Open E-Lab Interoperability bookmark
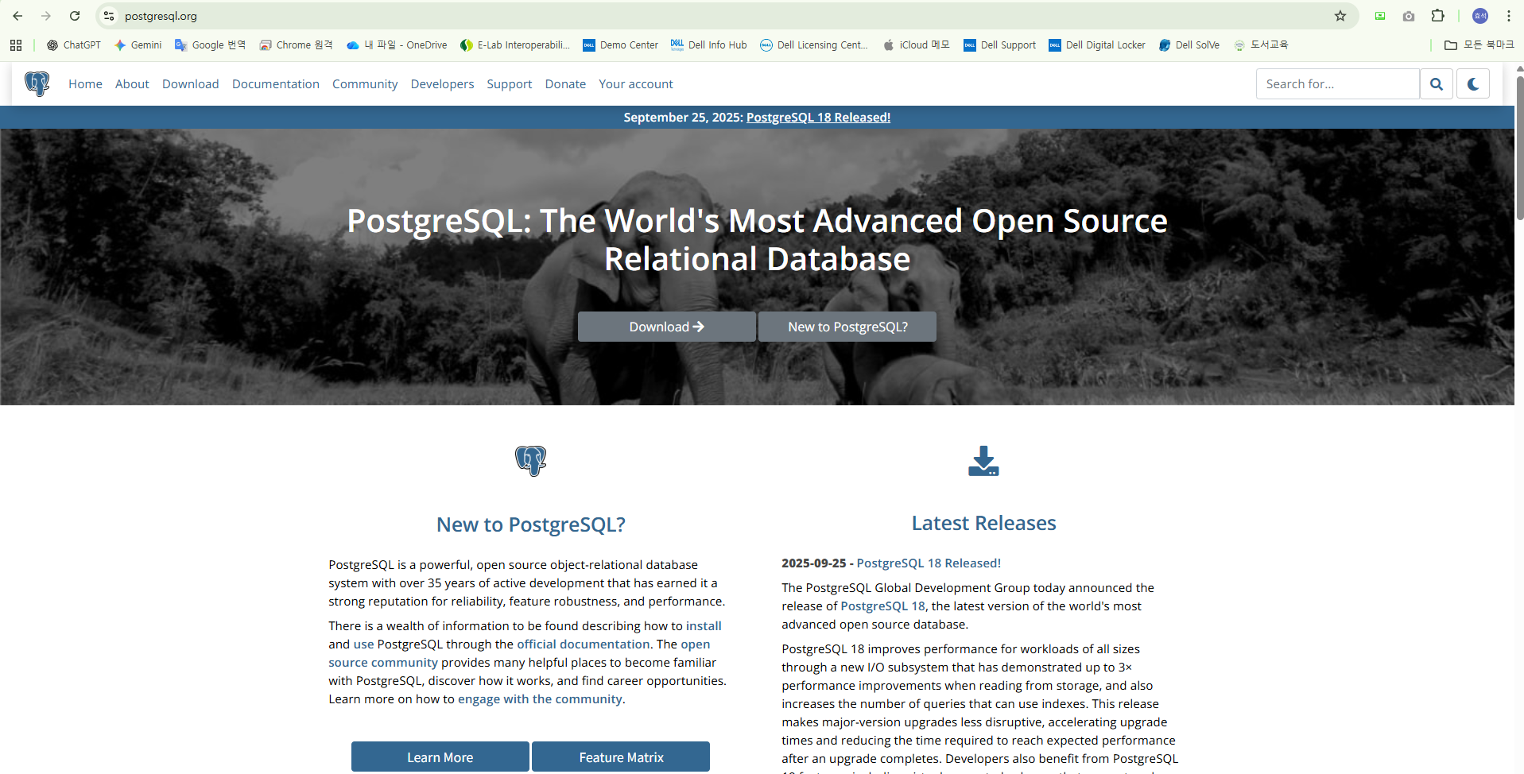This screenshot has height=774, width=1524. point(515,45)
